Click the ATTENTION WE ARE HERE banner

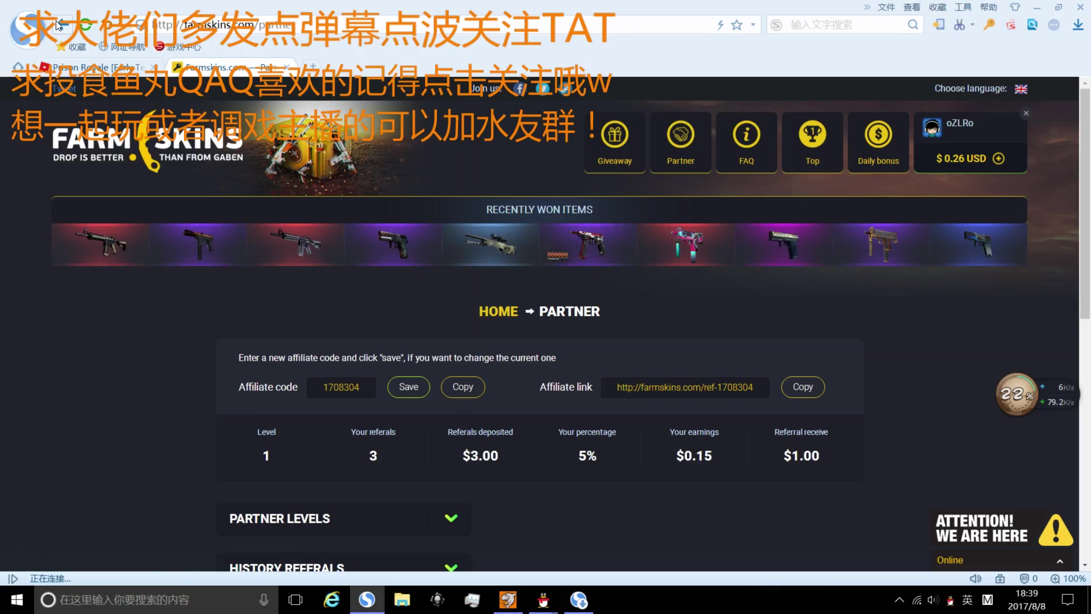[1004, 529]
